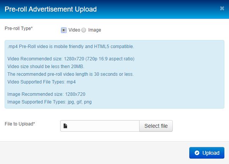Image resolution: width=229 pixels, height=164 pixels.
Task: Close the Pre-roll Advertisement Upload dialog
Action: (222, 8)
